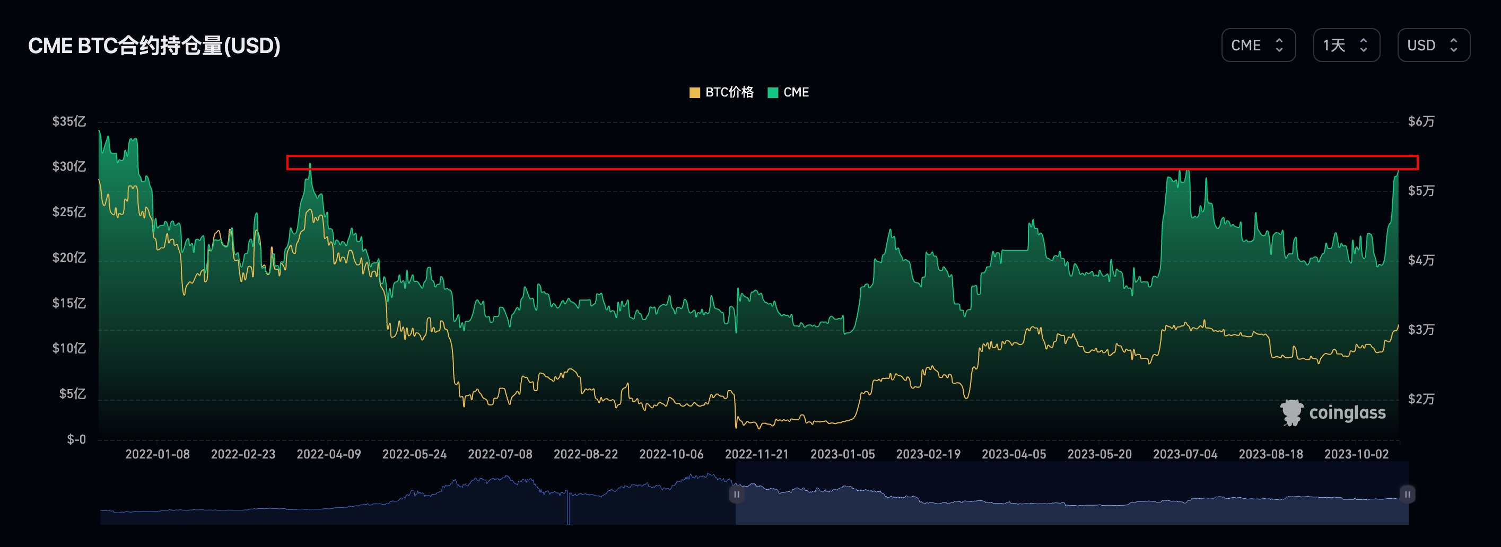Click the $5亿 left axis label

click(x=72, y=394)
